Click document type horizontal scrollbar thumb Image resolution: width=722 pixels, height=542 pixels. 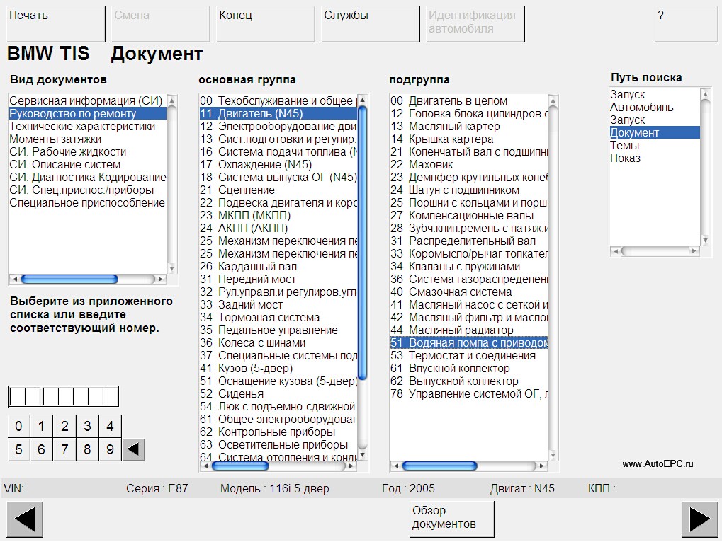click(69, 279)
